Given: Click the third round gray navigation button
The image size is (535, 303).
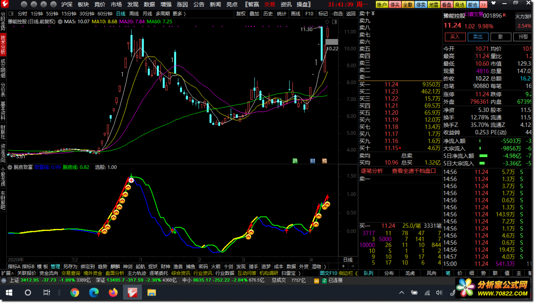Looking at the screenshot, I should [x=44, y=4].
